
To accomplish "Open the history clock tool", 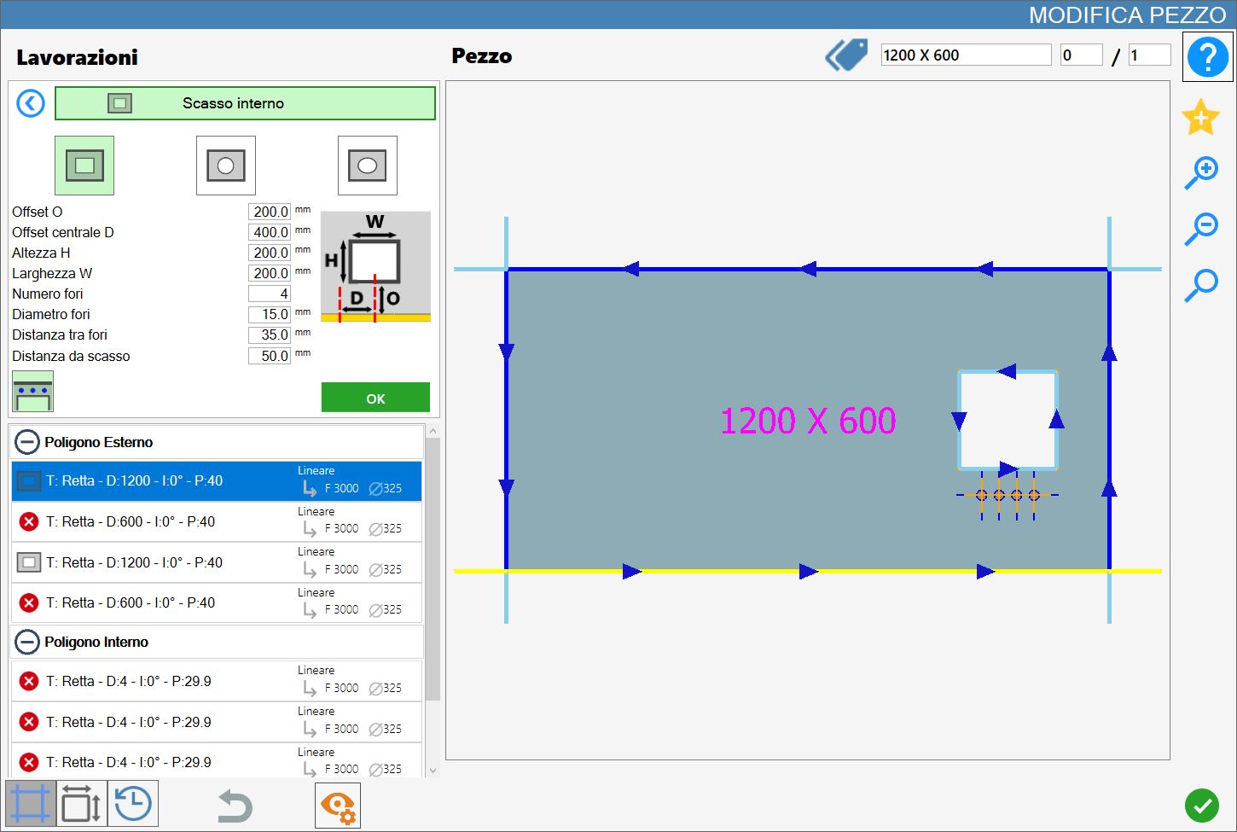I will (x=133, y=804).
